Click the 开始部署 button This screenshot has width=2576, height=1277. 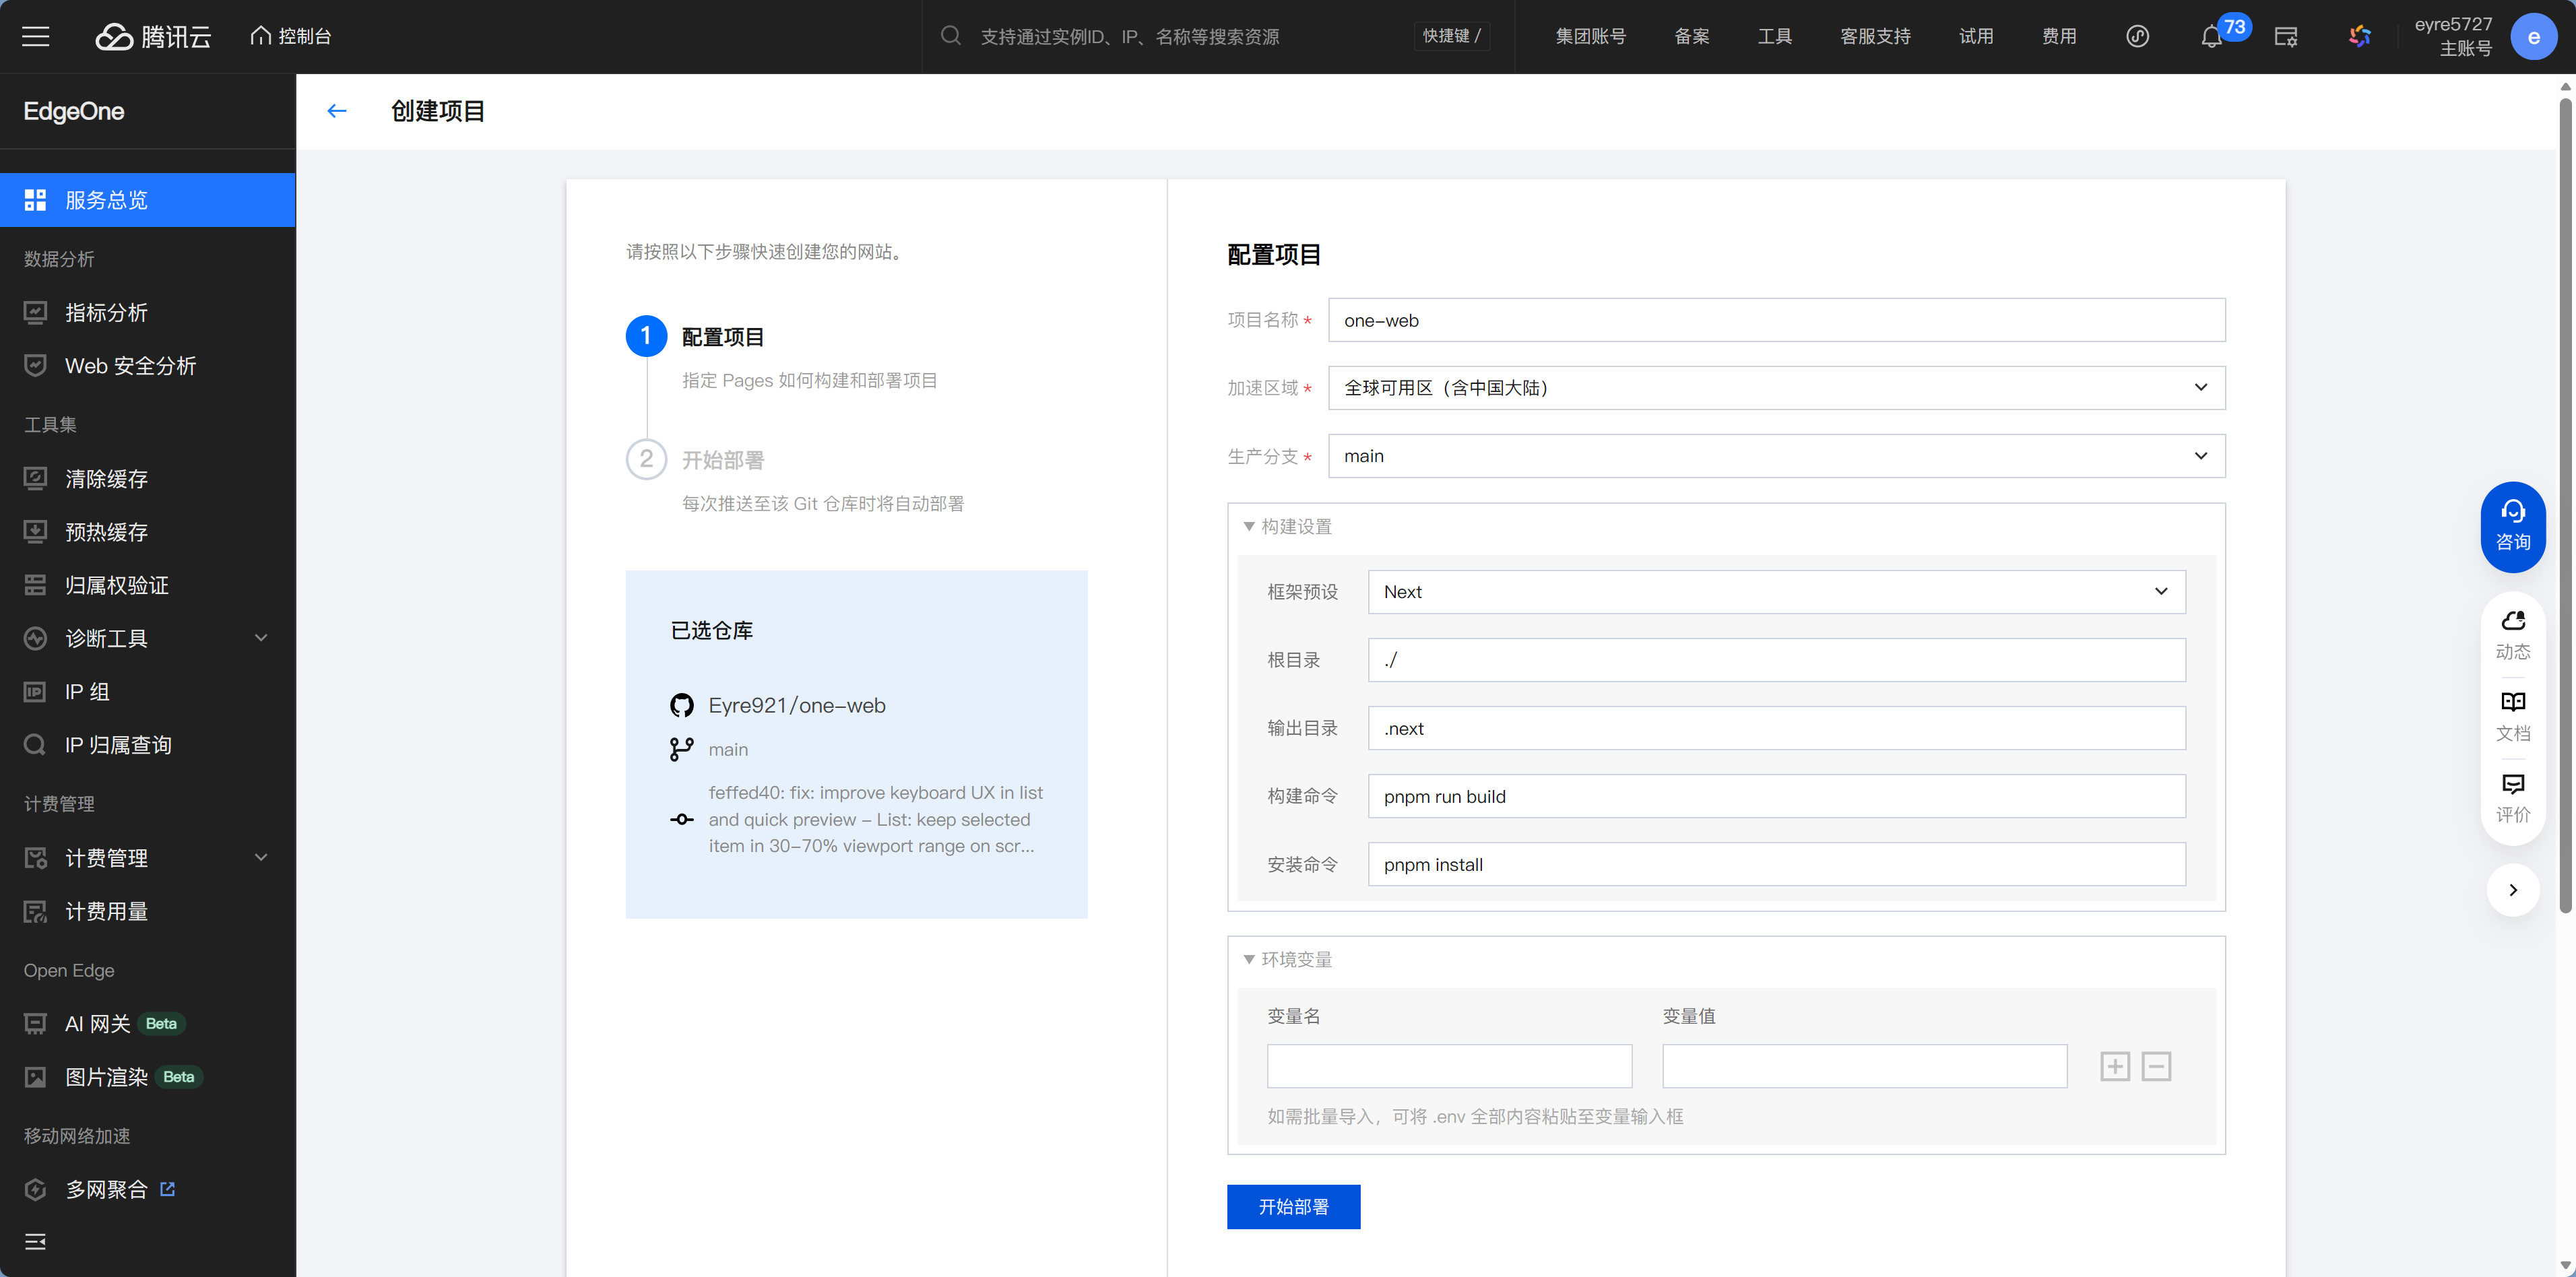click(x=1292, y=1207)
